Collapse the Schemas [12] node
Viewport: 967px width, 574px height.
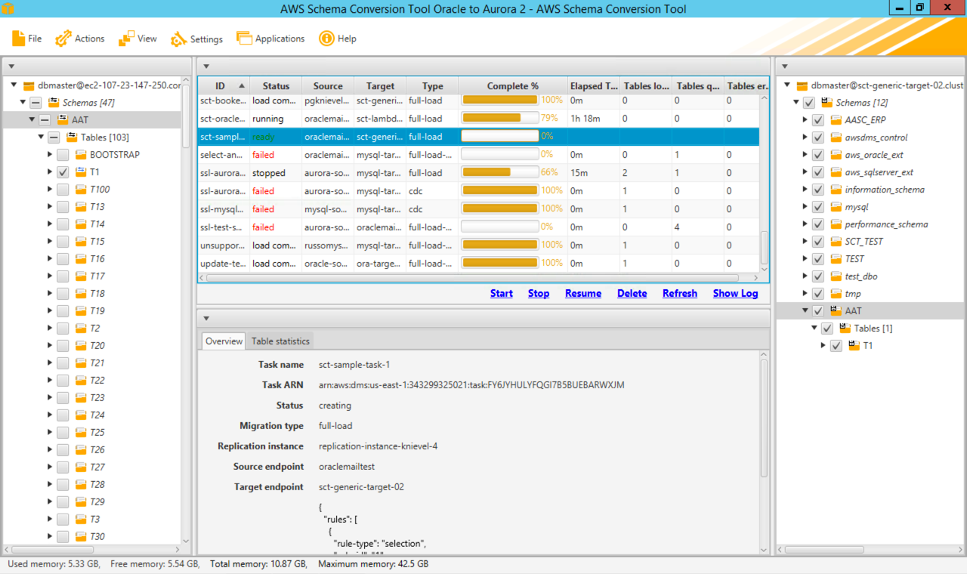tap(796, 103)
